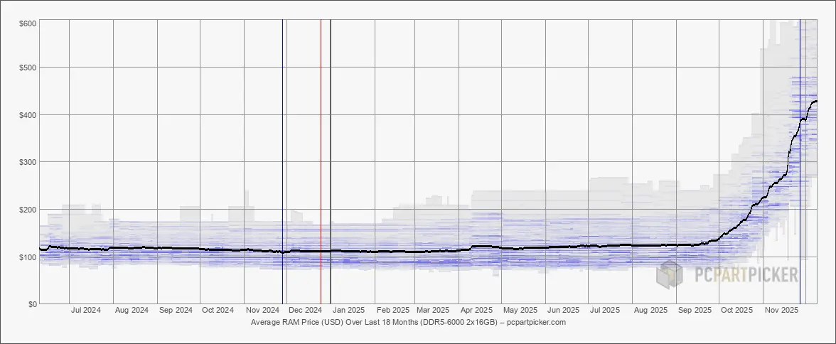The height and width of the screenshot is (344, 836).
Task: Click the $0 y-axis label
Action: (x=31, y=304)
